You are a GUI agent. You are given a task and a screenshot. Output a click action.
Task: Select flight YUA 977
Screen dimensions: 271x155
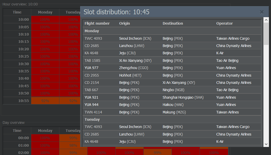pos(91,68)
